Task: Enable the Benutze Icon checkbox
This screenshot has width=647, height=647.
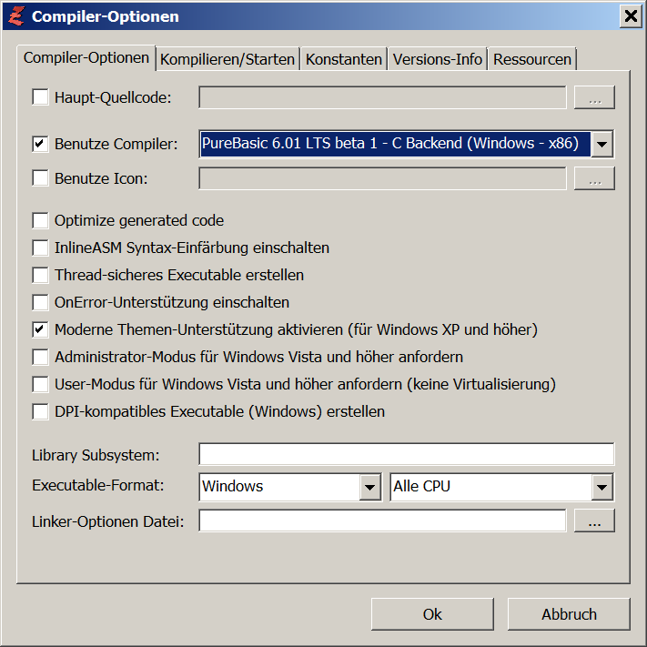Action: click(x=40, y=178)
